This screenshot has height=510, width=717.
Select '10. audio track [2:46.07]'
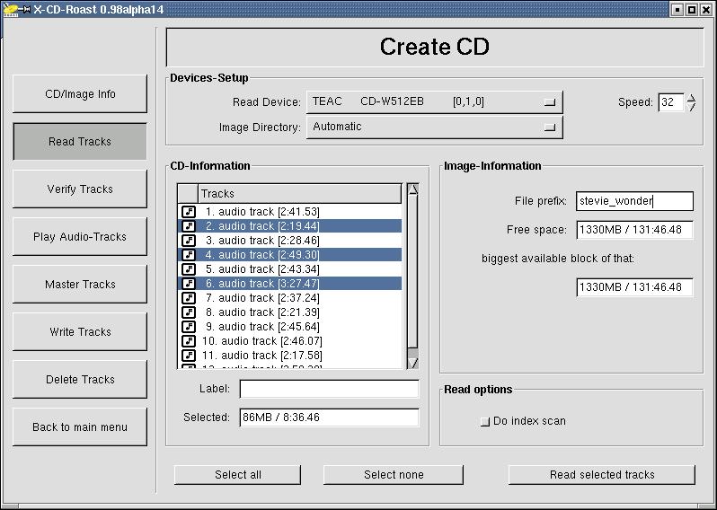(289, 341)
